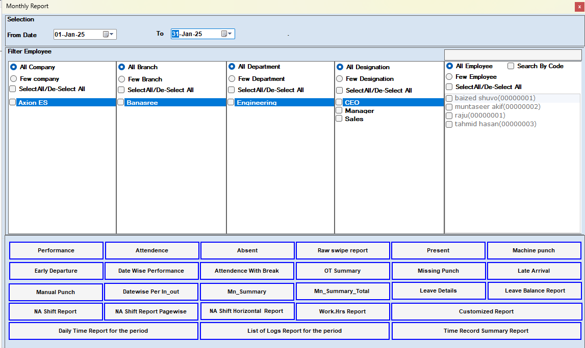Image resolution: width=585 pixels, height=348 pixels.
Task: Run the Late Arrival report
Action: pos(534,271)
